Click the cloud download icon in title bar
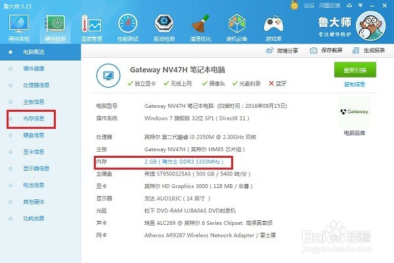 point(349,5)
